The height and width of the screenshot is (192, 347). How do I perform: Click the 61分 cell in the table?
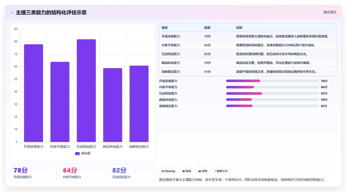(207, 72)
